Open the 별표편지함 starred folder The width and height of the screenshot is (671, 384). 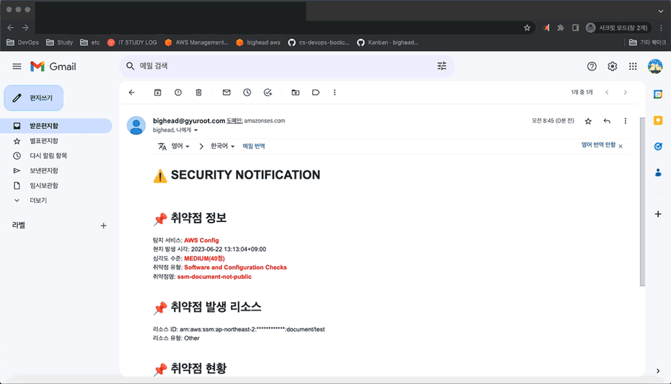click(44, 141)
